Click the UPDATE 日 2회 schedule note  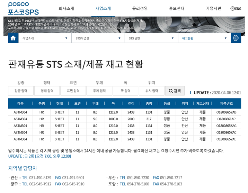coord(39,156)
